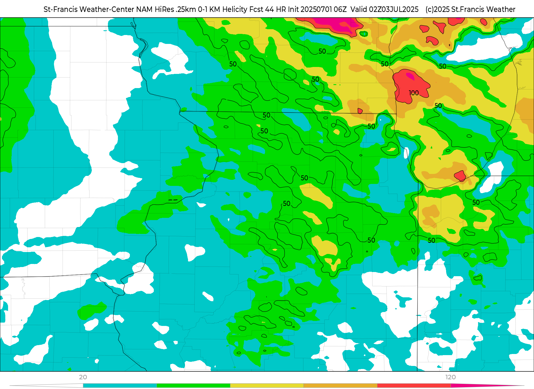The image size is (534, 389).
Task: Click the green segment of the color bar
Action: [x=194, y=386]
